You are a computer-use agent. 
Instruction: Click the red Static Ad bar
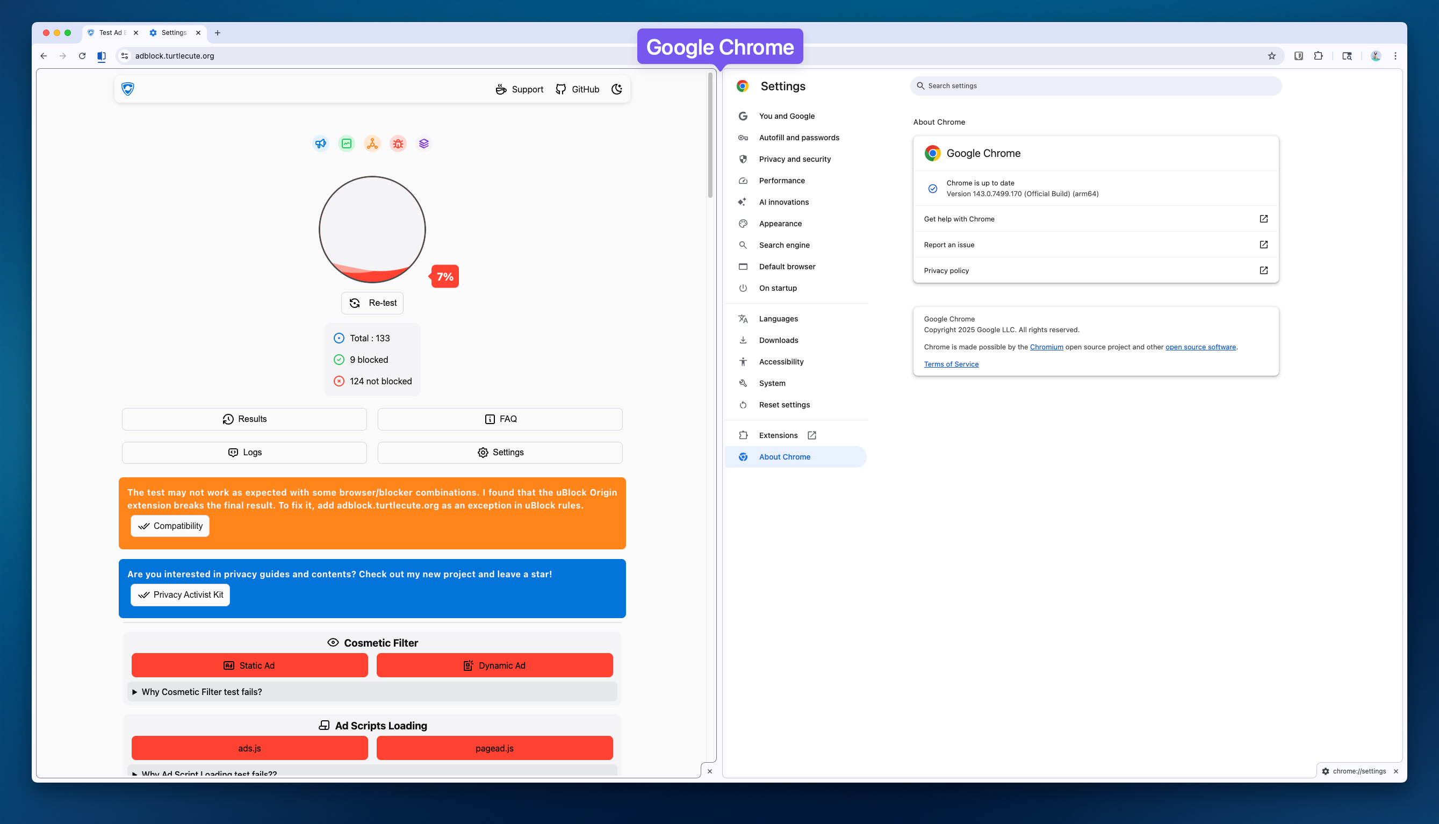point(249,665)
